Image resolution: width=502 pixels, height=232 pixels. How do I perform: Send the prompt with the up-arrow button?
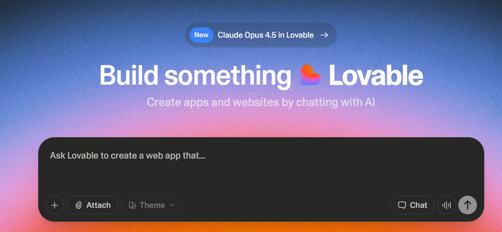468,205
